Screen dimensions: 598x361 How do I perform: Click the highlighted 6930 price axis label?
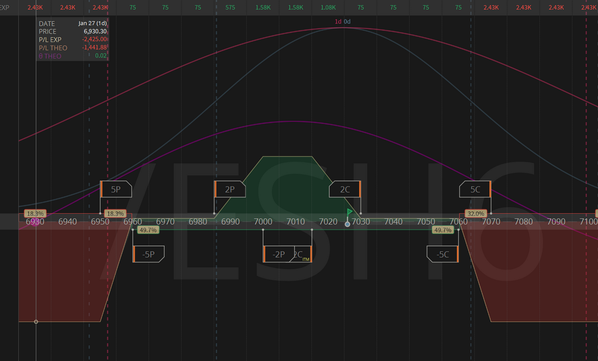point(35,221)
